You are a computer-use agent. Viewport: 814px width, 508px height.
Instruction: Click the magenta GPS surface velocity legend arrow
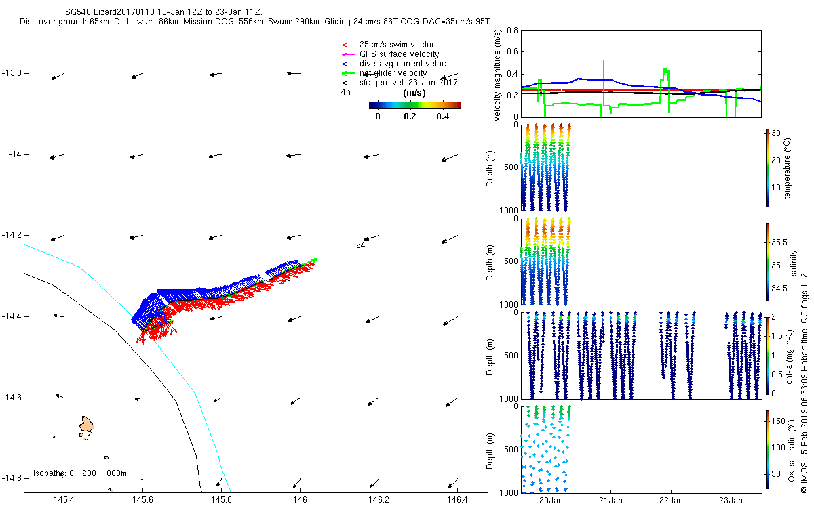[x=349, y=54]
